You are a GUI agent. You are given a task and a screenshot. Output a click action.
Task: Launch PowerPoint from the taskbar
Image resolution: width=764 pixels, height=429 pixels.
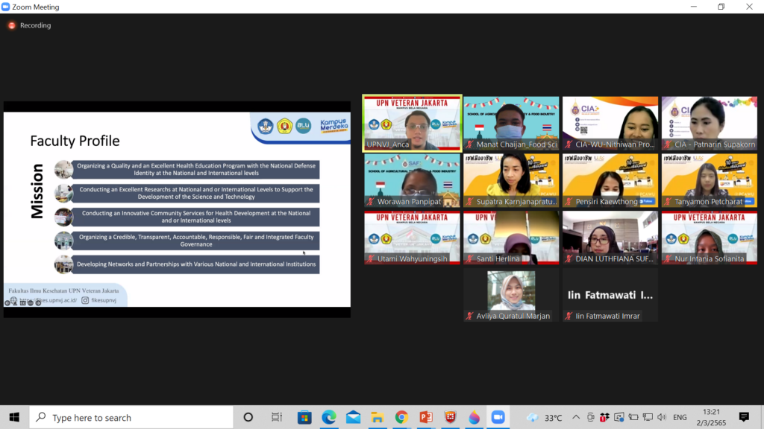(425, 417)
